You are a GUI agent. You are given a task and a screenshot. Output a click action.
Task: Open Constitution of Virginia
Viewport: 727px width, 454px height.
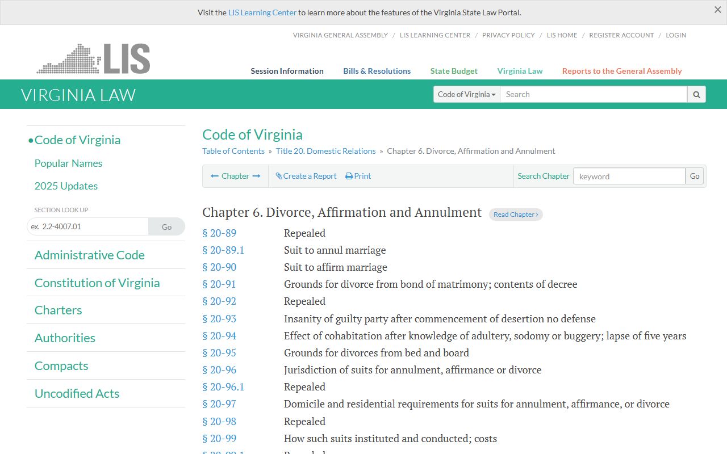click(x=97, y=283)
